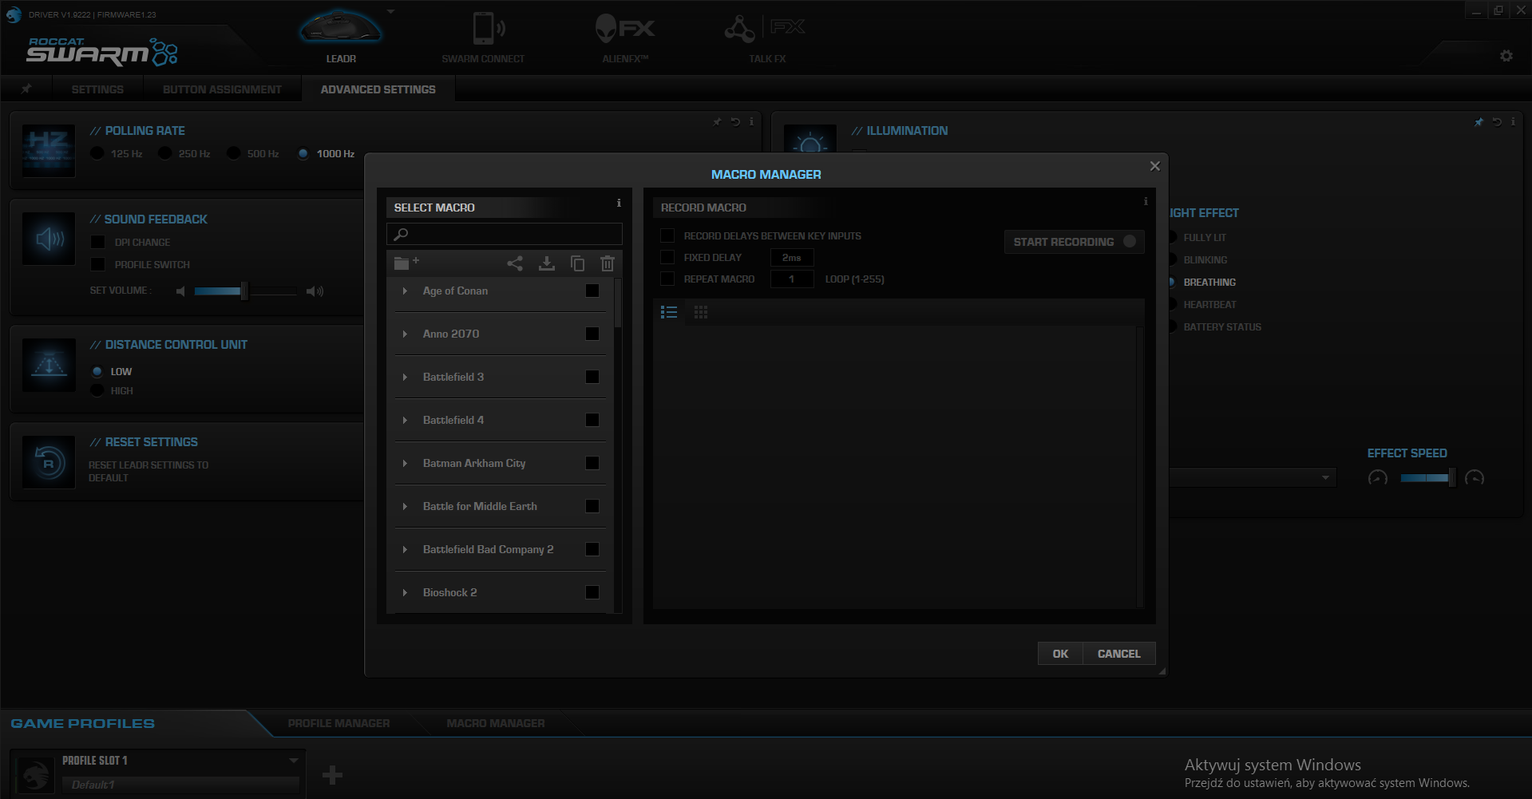Expand the Batman Arkham City folder
This screenshot has height=799, width=1532.
[406, 463]
